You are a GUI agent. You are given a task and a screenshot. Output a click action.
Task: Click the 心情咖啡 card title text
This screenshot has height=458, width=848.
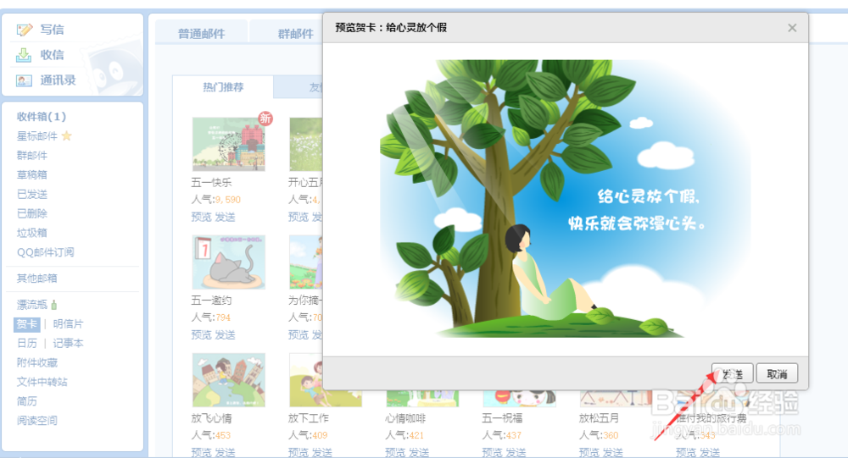405,418
